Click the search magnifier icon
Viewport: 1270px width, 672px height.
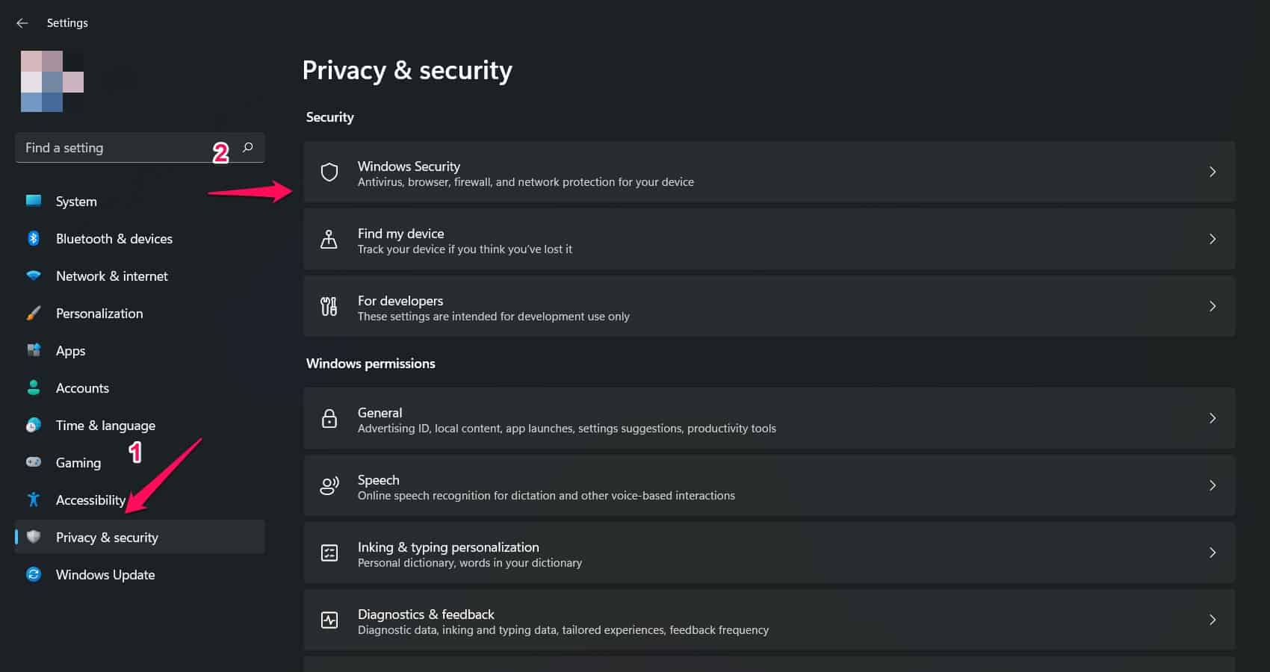[x=248, y=148]
